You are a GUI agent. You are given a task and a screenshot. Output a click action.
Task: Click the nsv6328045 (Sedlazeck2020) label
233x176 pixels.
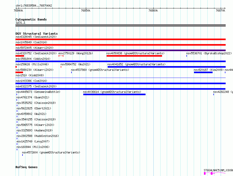click(36, 37)
